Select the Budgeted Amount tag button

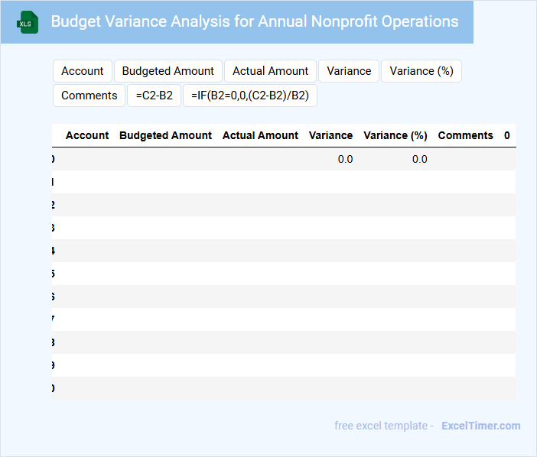click(168, 71)
